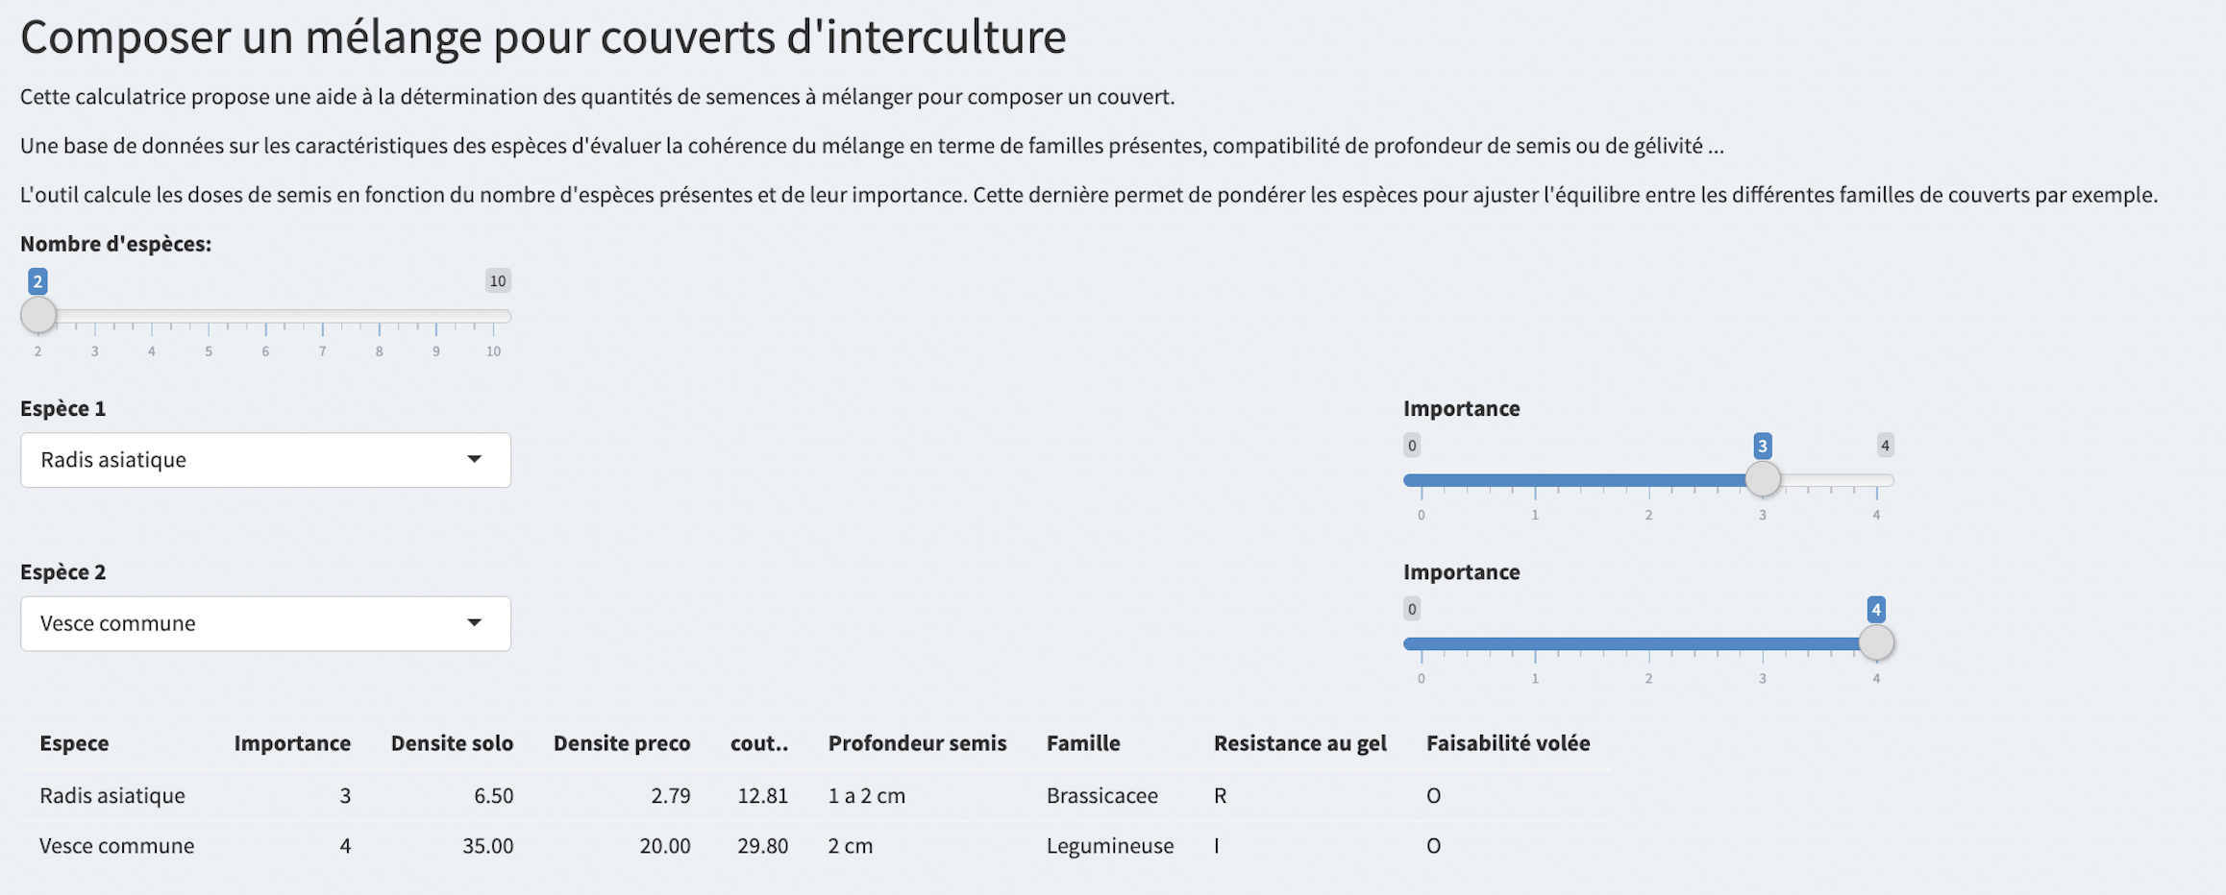2226x895 pixels.
Task: Select the Legumineuse cell in table
Action: click(1109, 846)
